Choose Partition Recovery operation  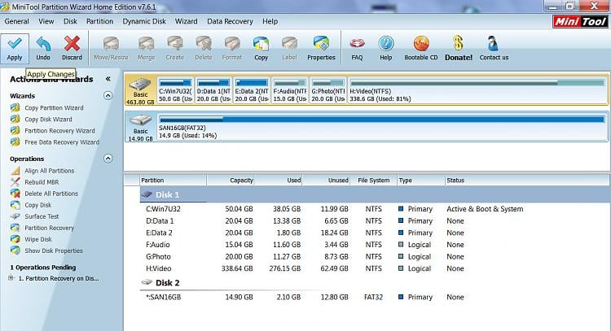click(49, 228)
